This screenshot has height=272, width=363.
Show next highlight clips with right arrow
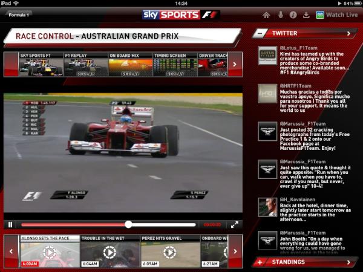click(x=235, y=251)
